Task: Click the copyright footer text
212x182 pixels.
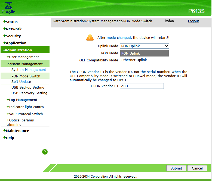Action: tap(106, 177)
